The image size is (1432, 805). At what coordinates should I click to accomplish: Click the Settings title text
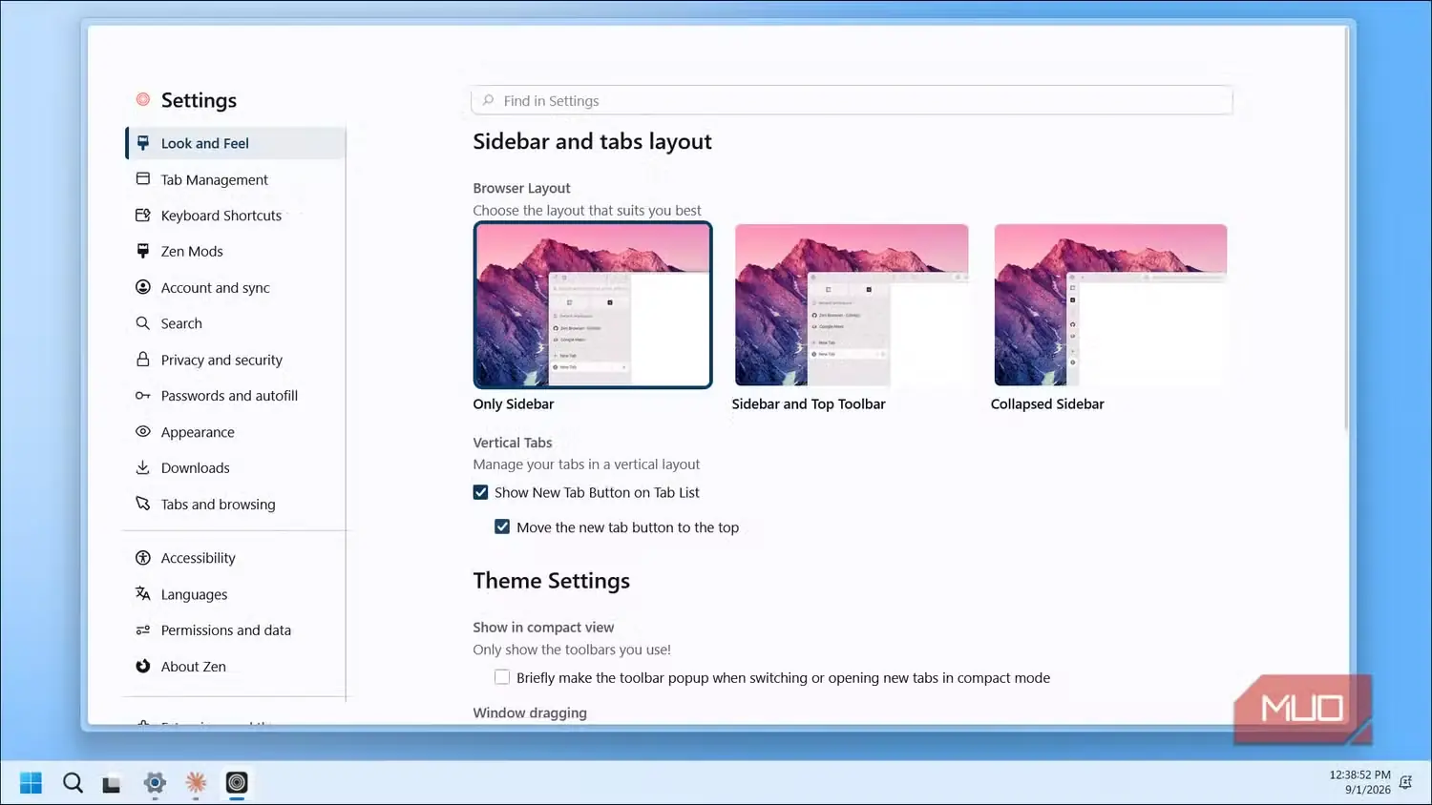pos(199,100)
